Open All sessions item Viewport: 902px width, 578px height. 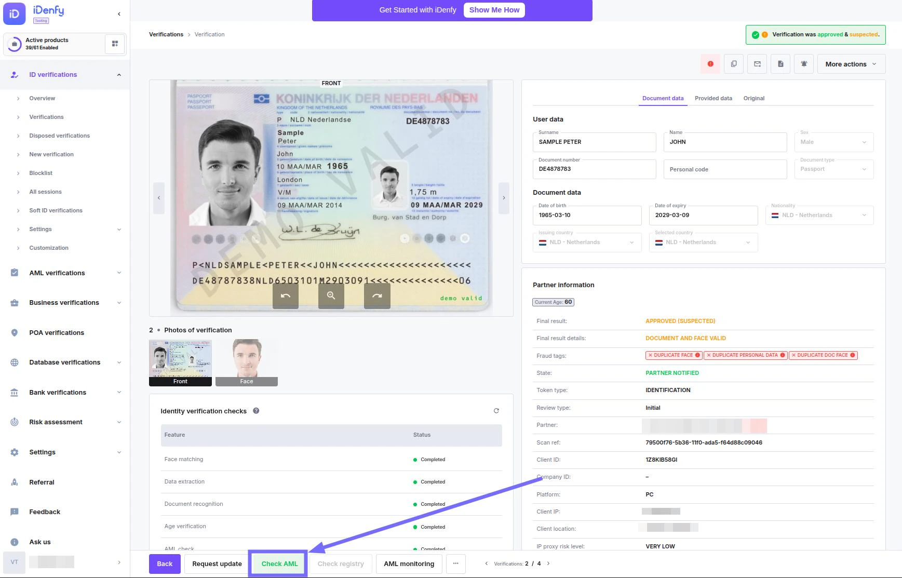coord(45,192)
